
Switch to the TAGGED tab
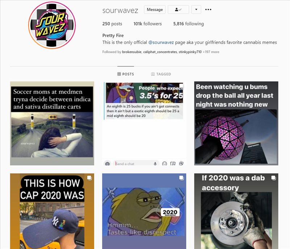point(161,74)
